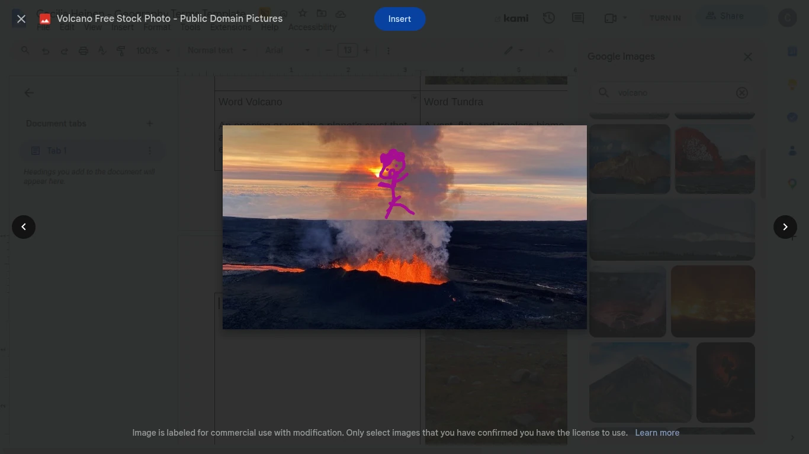This screenshot has height=454, width=809.
Task: Select the red arch volcano thumbnail
Action: click(715, 159)
